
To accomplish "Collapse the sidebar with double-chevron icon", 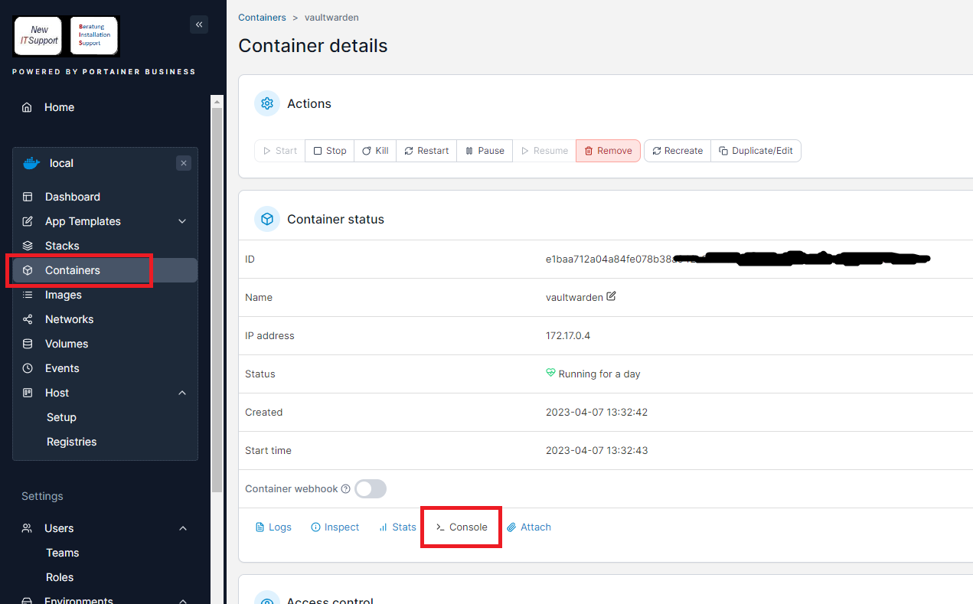I will point(199,24).
